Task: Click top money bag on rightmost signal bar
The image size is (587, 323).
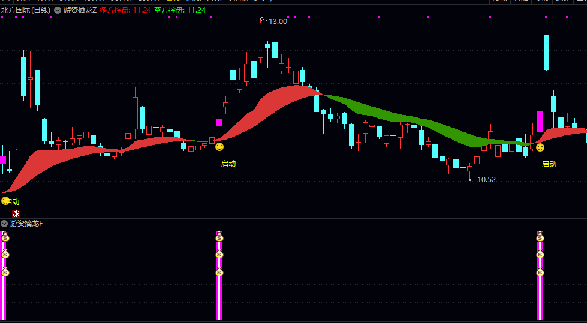Action: click(540, 237)
